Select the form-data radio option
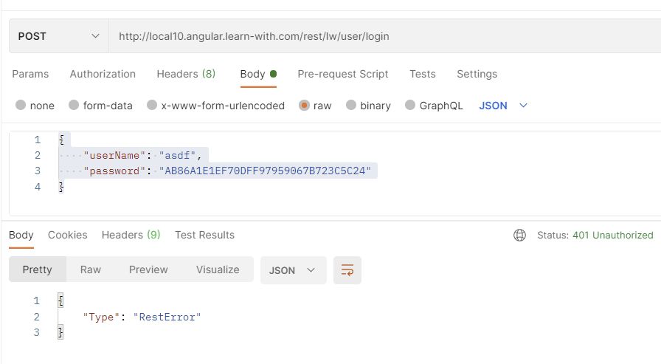661x364 pixels. tap(74, 105)
